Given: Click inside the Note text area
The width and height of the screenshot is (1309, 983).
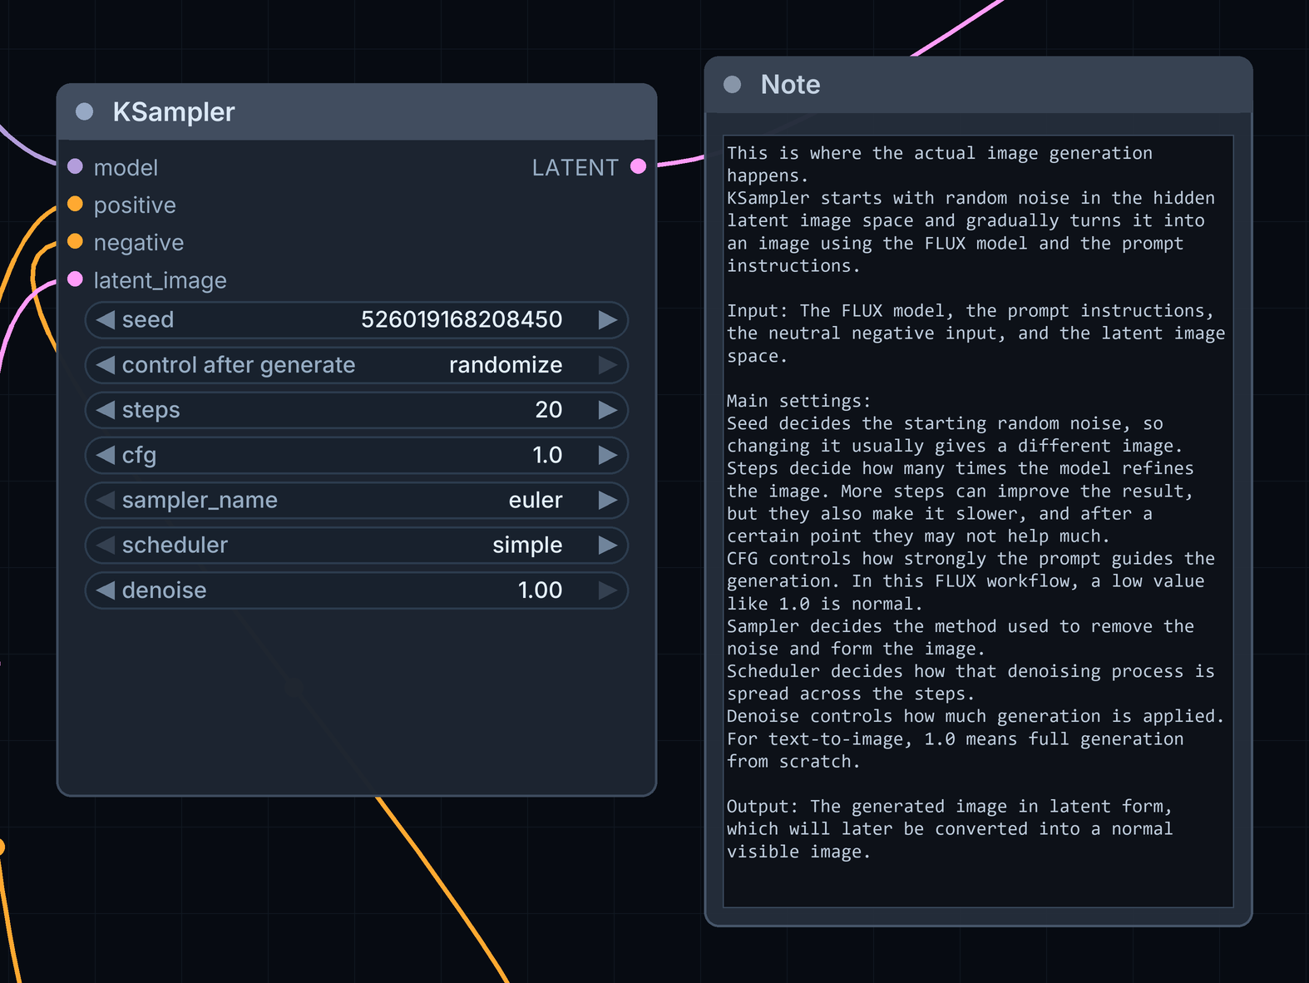Looking at the screenshot, I should (x=978, y=521).
